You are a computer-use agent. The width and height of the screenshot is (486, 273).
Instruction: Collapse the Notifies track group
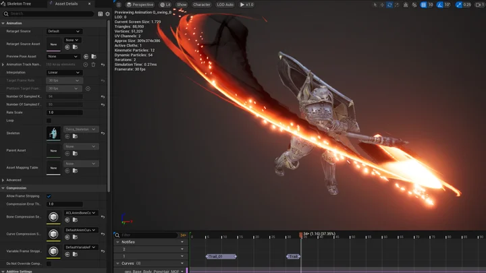(x=117, y=242)
